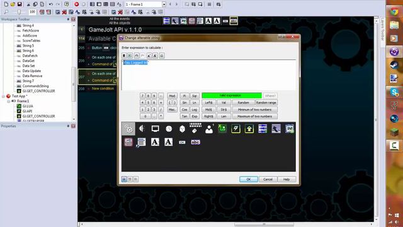Click the Random range button
The image size is (403, 227).
pyautogui.click(x=266, y=102)
